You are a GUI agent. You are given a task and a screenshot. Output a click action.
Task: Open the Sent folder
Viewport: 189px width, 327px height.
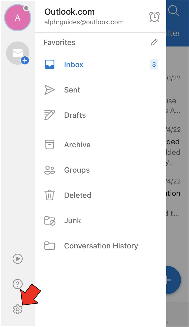[x=72, y=90]
